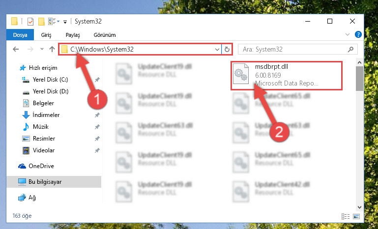Click the vertical scrollbar down arrow
This screenshot has width=378, height=229.
[359, 207]
